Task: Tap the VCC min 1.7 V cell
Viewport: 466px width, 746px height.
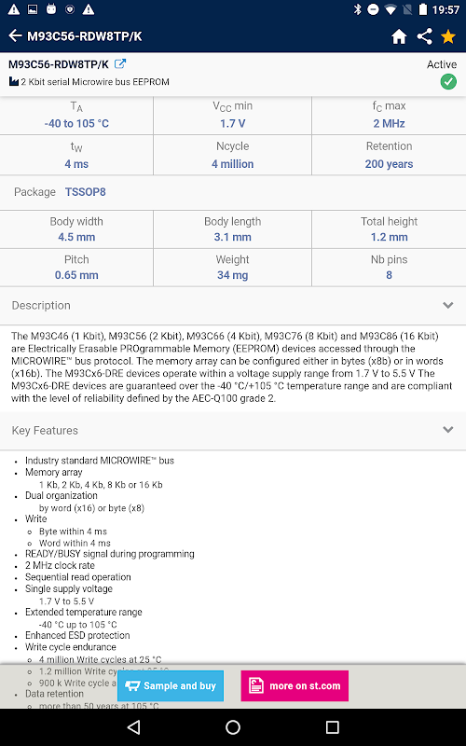Action: click(232, 115)
